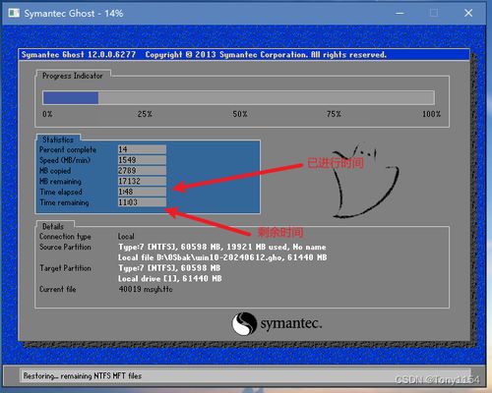This screenshot has width=492, height=393.
Task: Maximize the Symantec Ghost window
Action: pos(434,13)
